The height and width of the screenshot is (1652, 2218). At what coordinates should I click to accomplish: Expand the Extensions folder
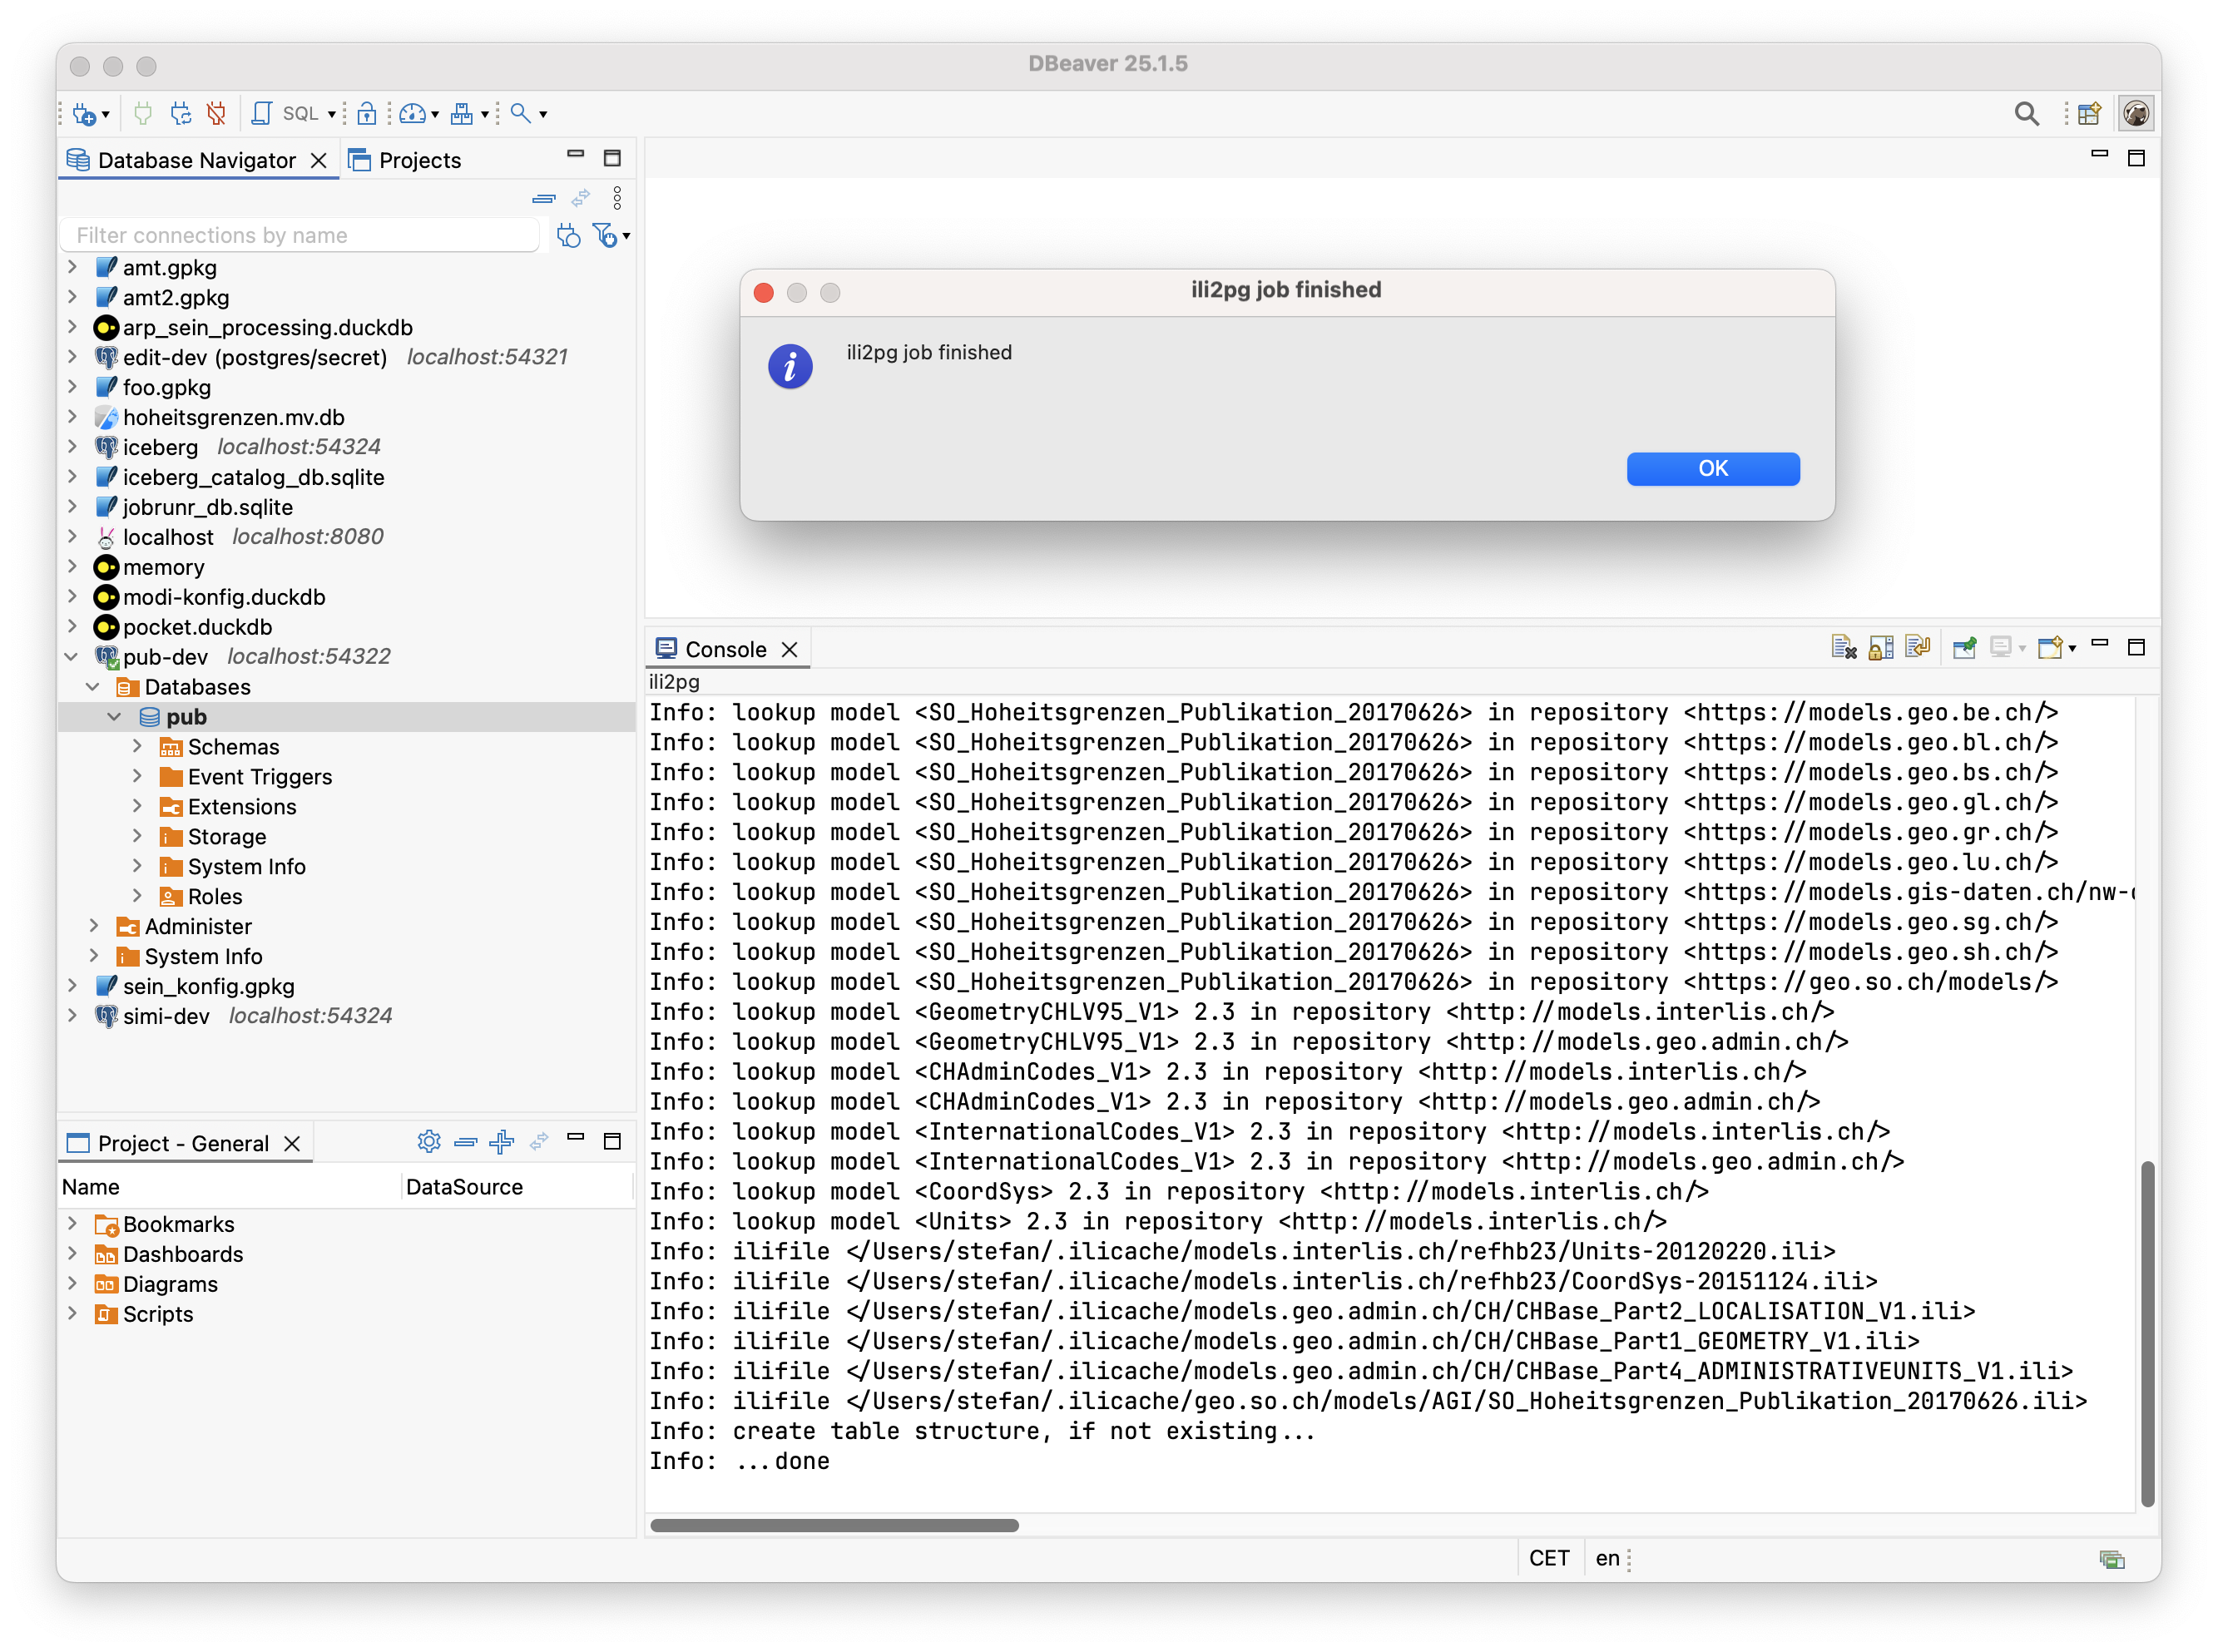[137, 806]
